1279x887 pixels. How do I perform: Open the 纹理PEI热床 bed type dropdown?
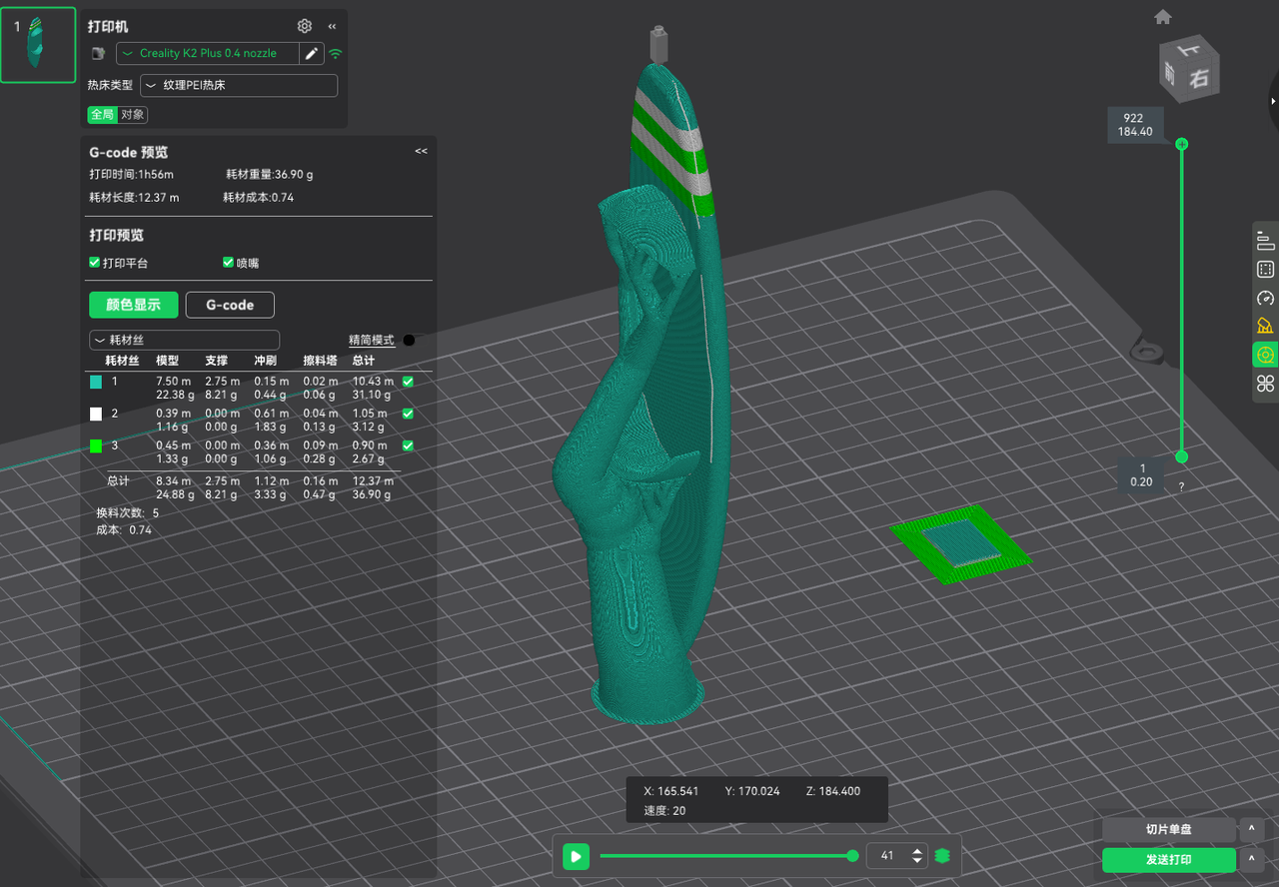click(239, 85)
